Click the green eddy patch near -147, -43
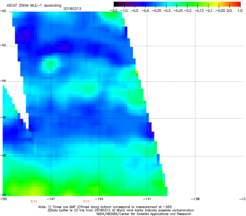This screenshot has width=246, height=216. [51, 64]
